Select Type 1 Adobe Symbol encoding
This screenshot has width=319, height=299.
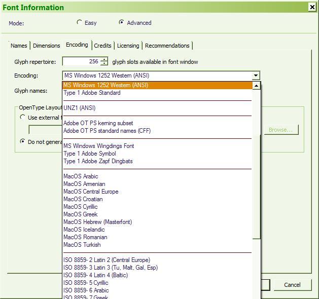[x=157, y=154]
